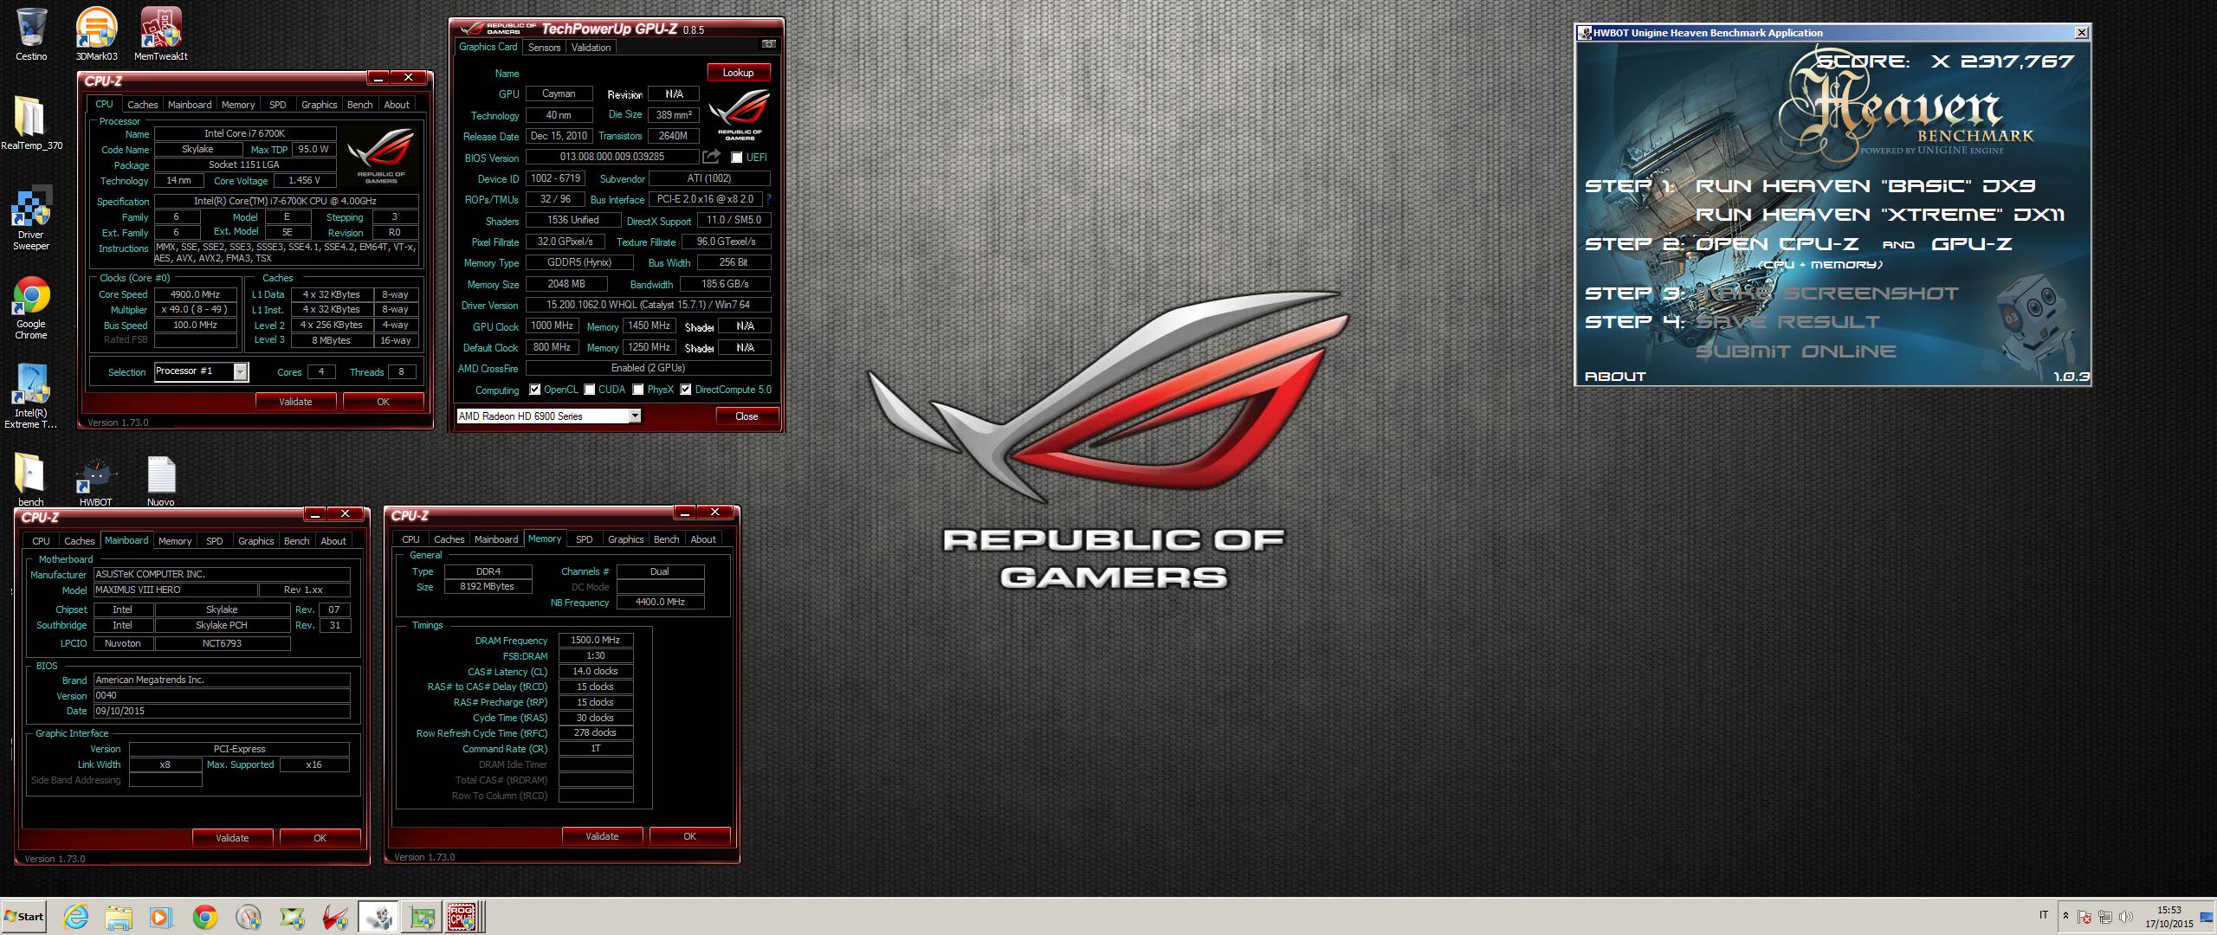Click Save Result in HWBOT Heaven
The image size is (2217, 935).
point(1787,322)
